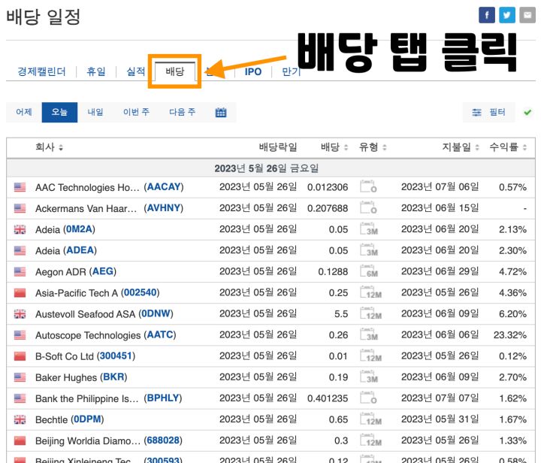Share page via email icon
The width and height of the screenshot is (541, 463).
click(527, 15)
